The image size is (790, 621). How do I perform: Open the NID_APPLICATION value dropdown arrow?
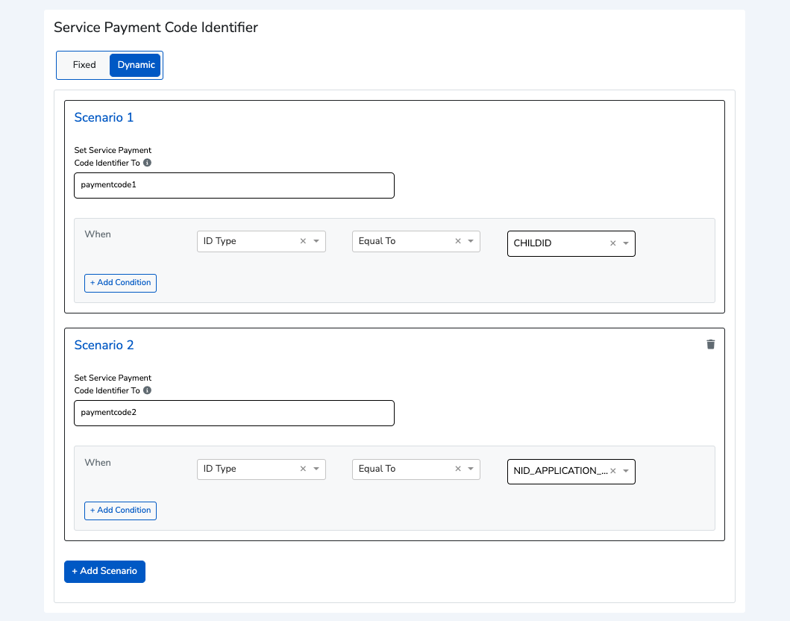click(625, 471)
